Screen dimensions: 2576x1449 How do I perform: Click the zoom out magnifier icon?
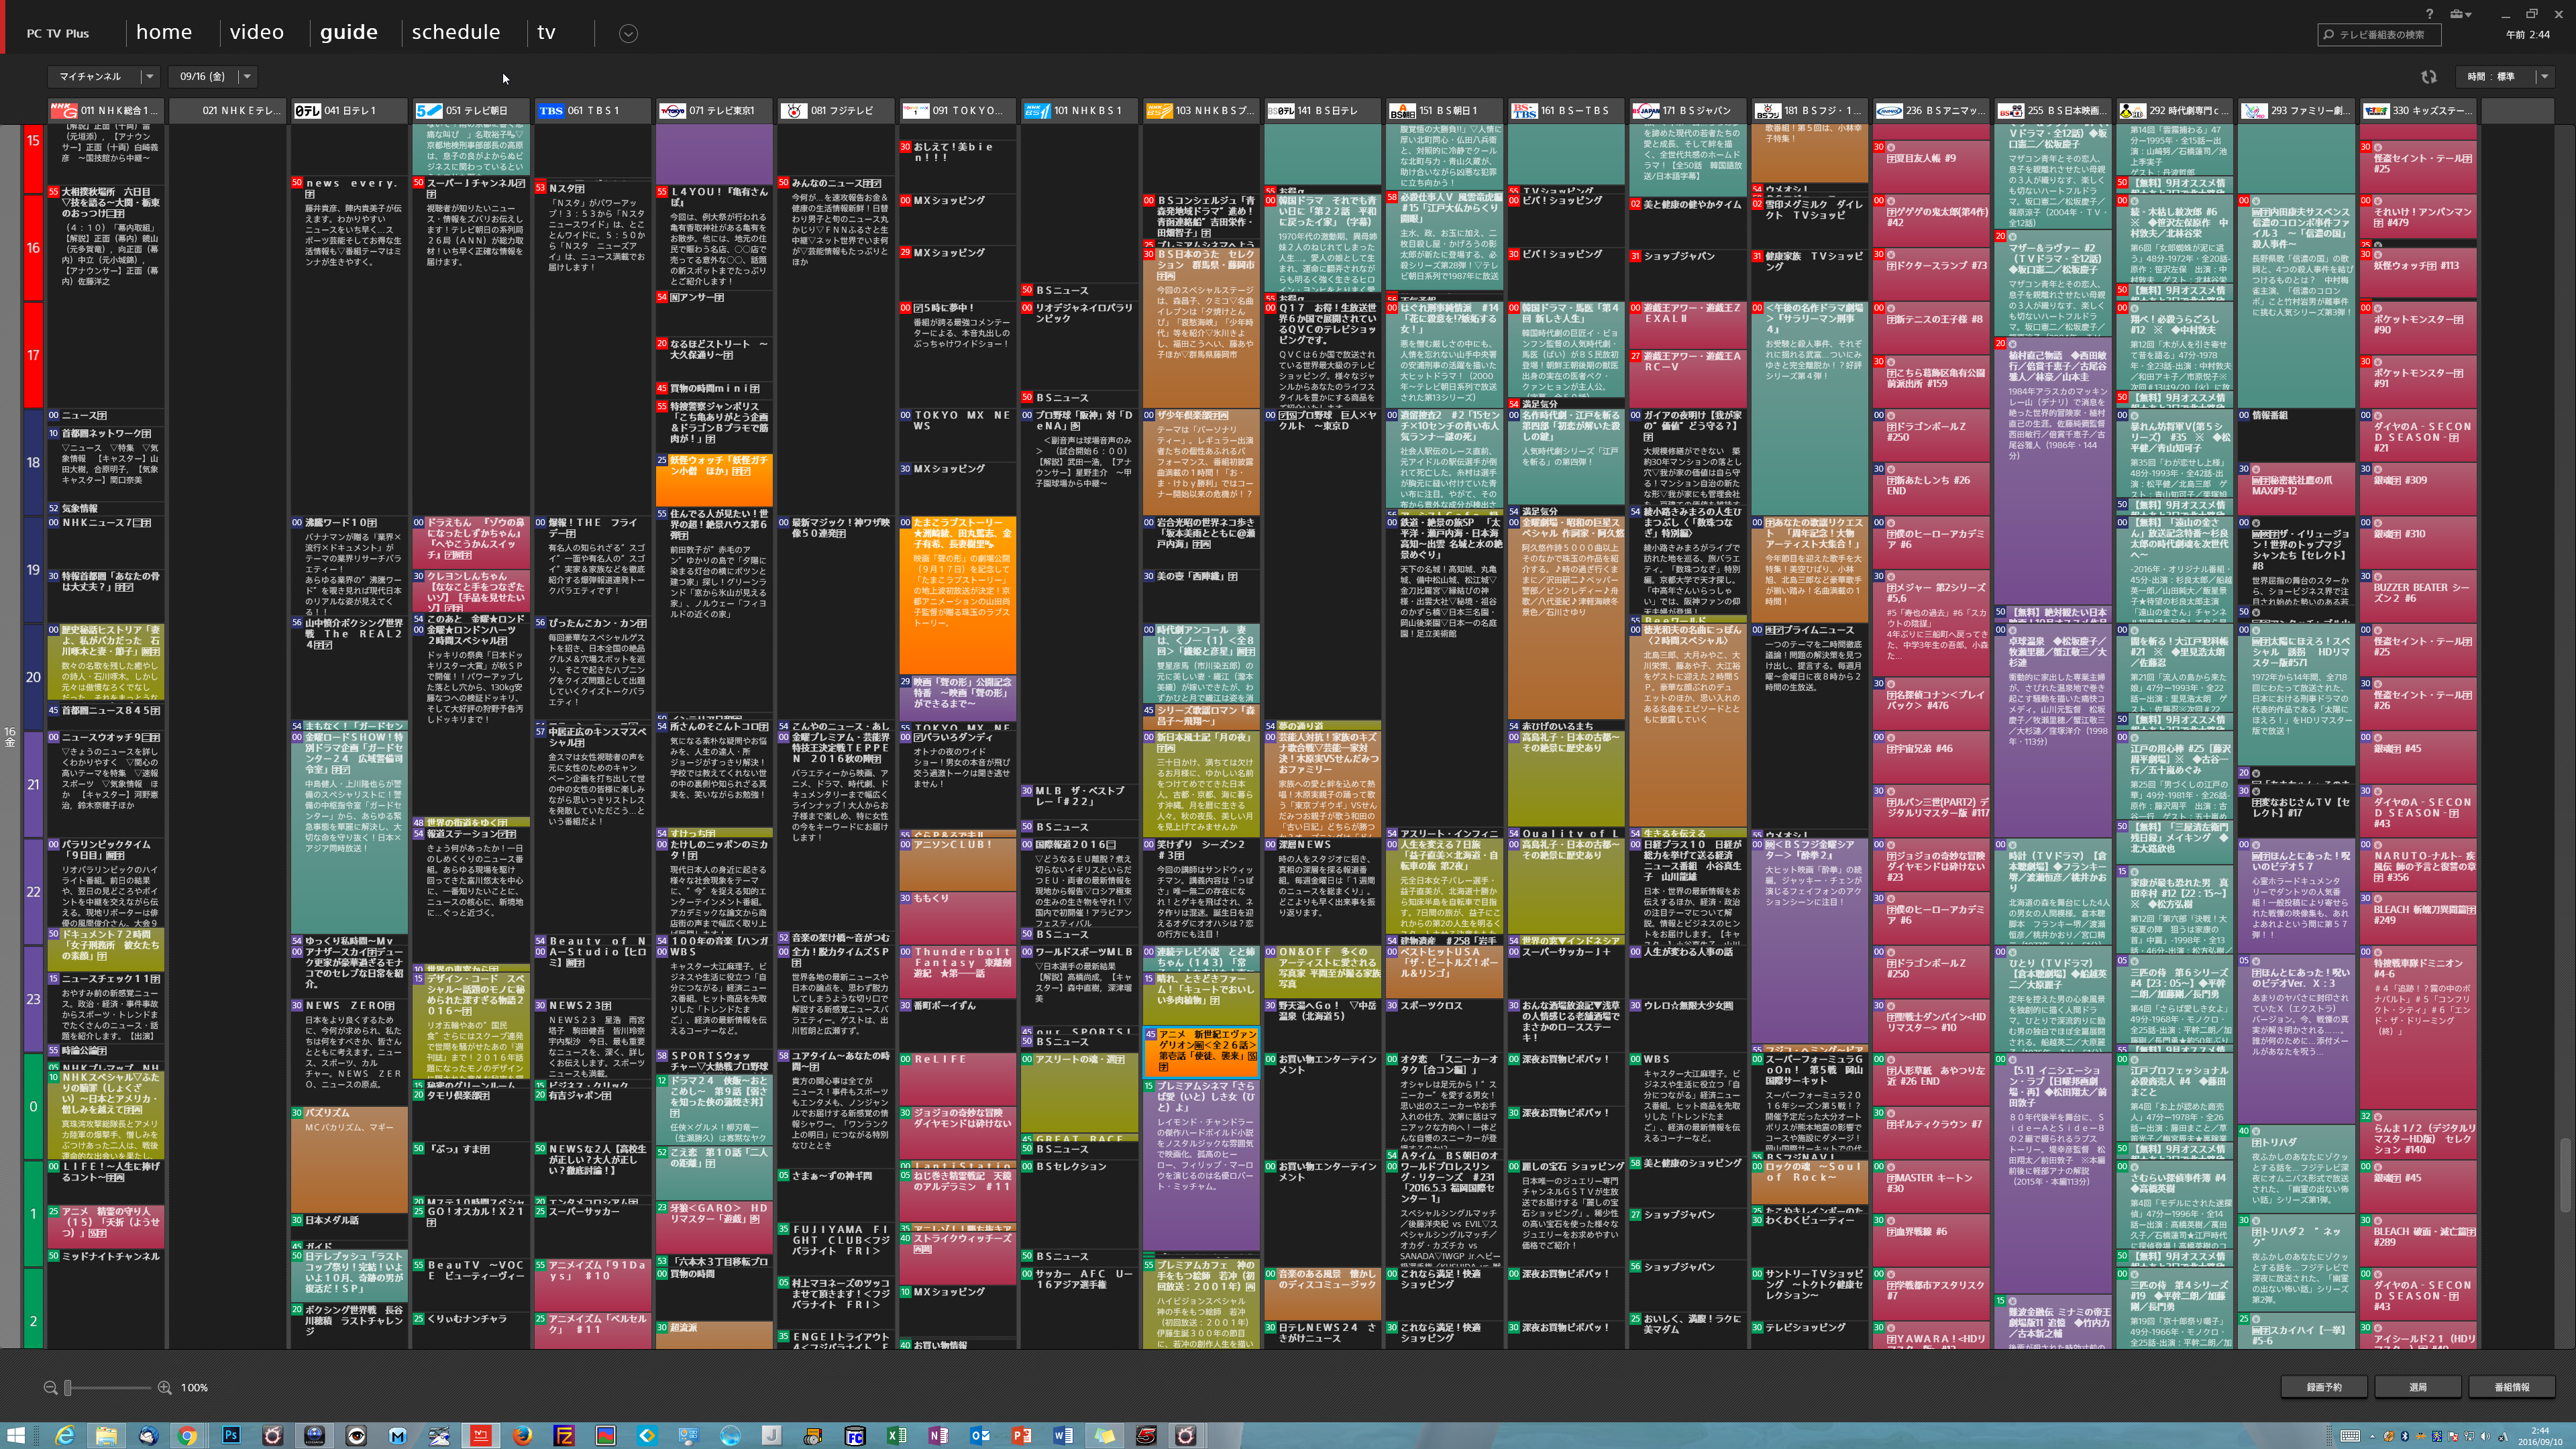tap(50, 1387)
